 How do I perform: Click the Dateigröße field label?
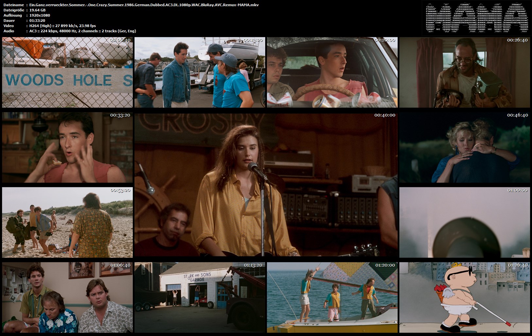tap(13, 10)
